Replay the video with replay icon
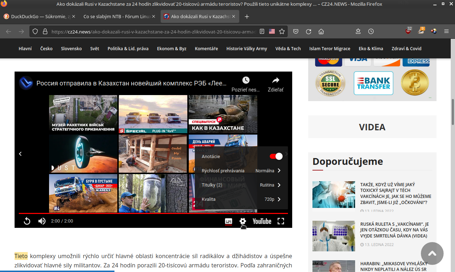 coord(27,221)
